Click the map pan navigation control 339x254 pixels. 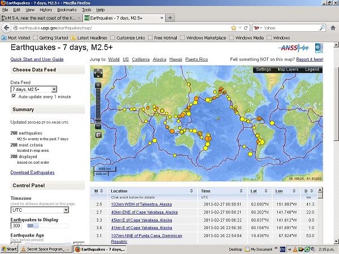98,73
